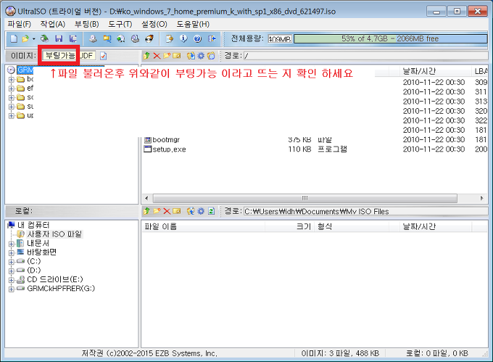Expand the 'ef' folder in image tree
The height and width of the screenshot is (362, 493).
tap(12, 89)
